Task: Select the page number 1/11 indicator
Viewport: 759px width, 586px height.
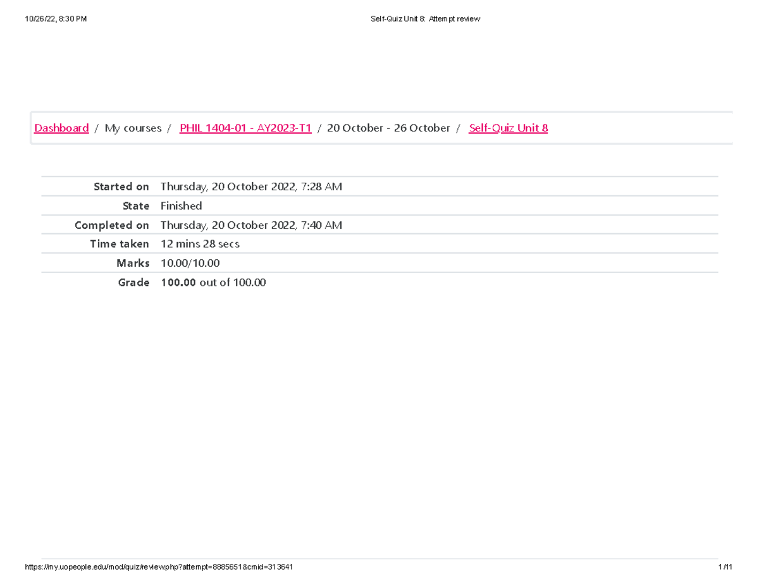Action: pyautogui.click(x=725, y=566)
